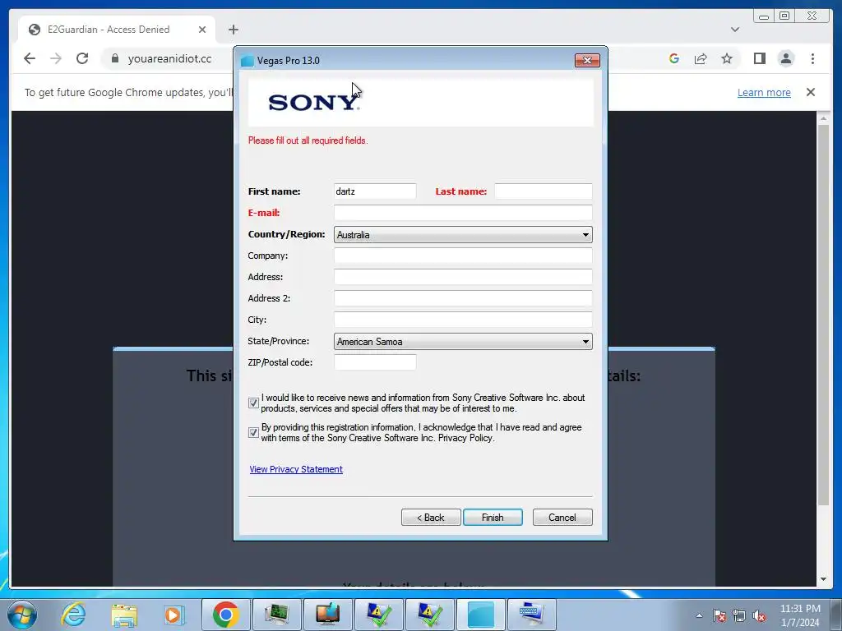Open the green circuit monitor taskbar app
842x631 pixels.
tap(276, 615)
